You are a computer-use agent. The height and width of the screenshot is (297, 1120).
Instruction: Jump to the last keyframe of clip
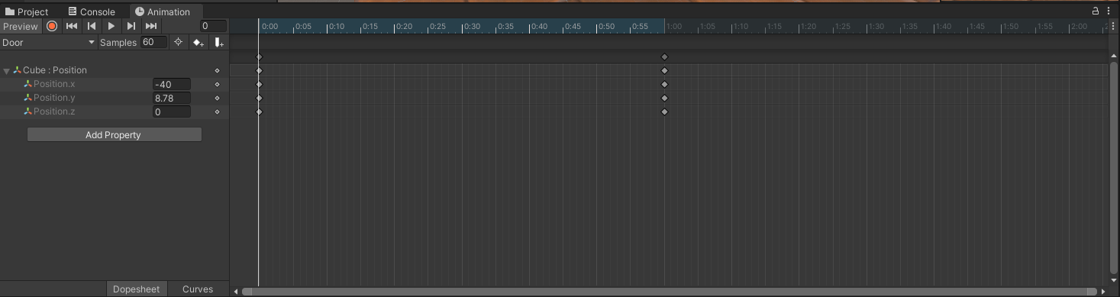pyautogui.click(x=151, y=26)
